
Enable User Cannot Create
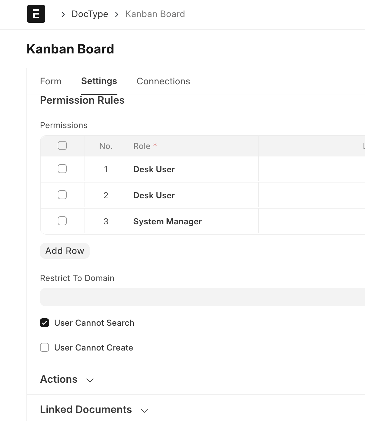pyautogui.click(x=44, y=347)
